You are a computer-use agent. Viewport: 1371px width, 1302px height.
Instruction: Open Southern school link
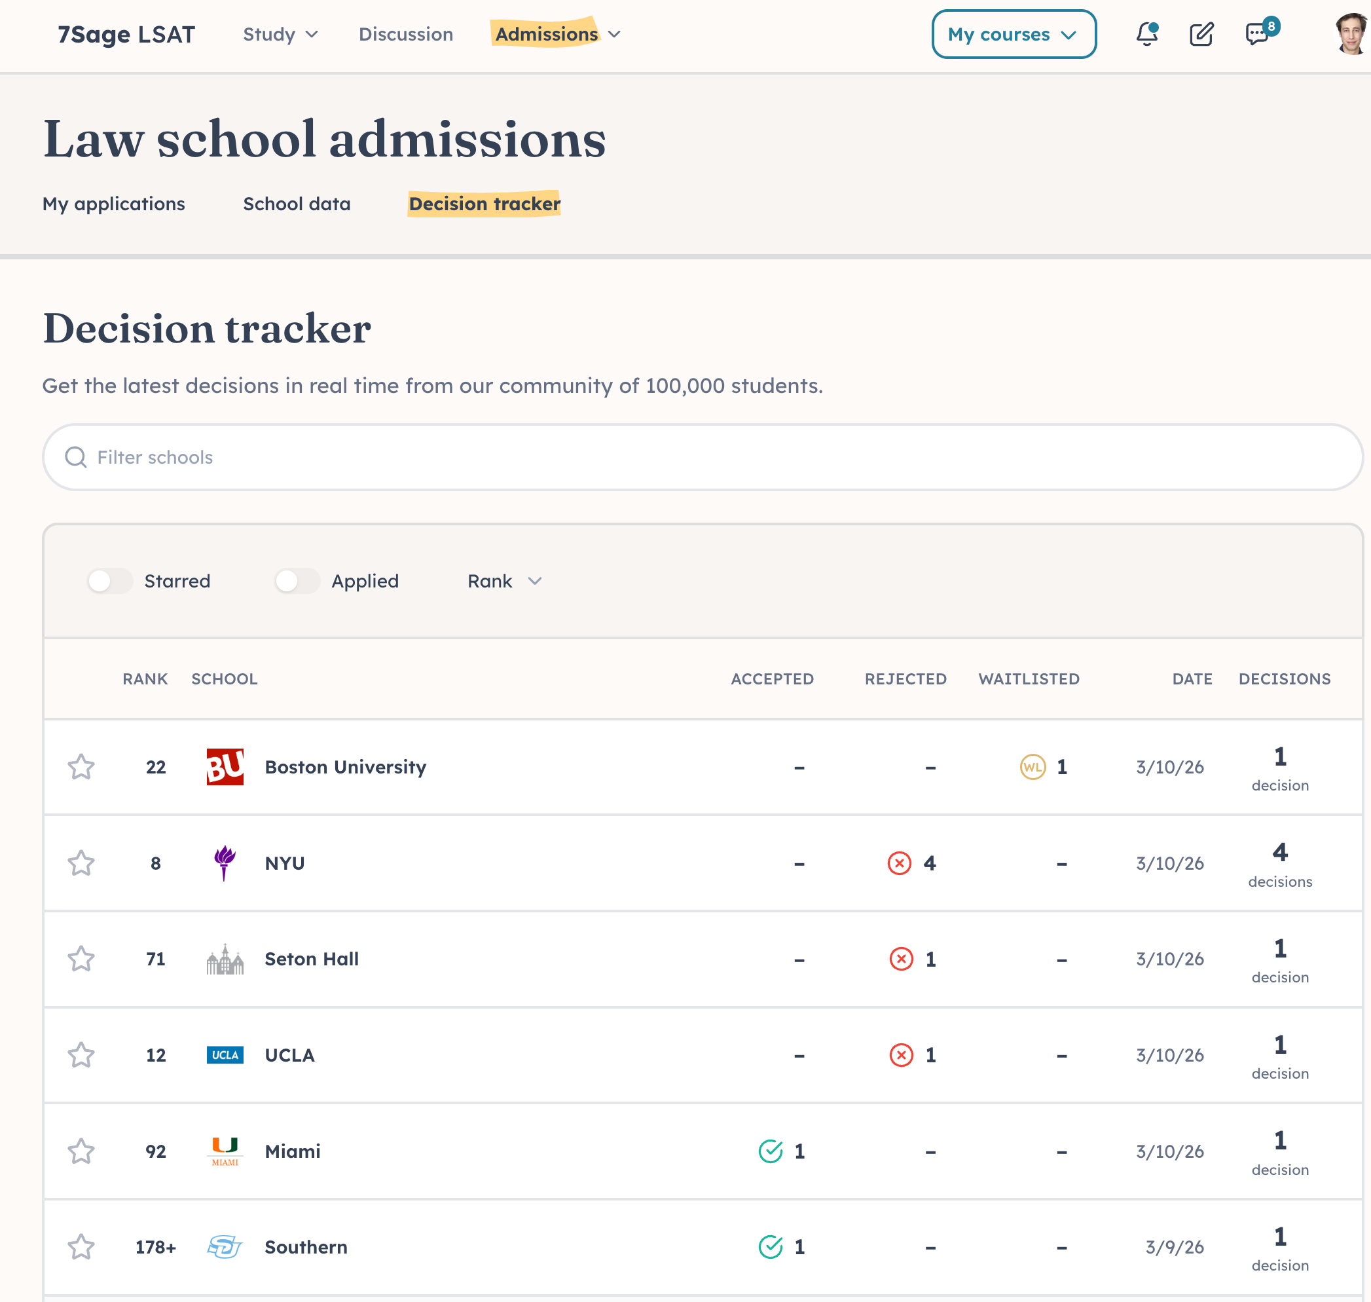click(x=306, y=1247)
